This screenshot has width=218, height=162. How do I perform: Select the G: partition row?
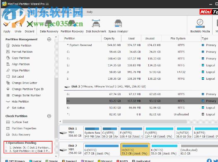pos(142,94)
